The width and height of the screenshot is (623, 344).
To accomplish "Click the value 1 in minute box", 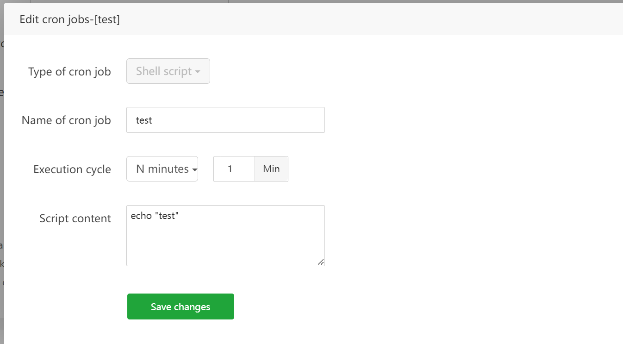I will click(x=230, y=169).
